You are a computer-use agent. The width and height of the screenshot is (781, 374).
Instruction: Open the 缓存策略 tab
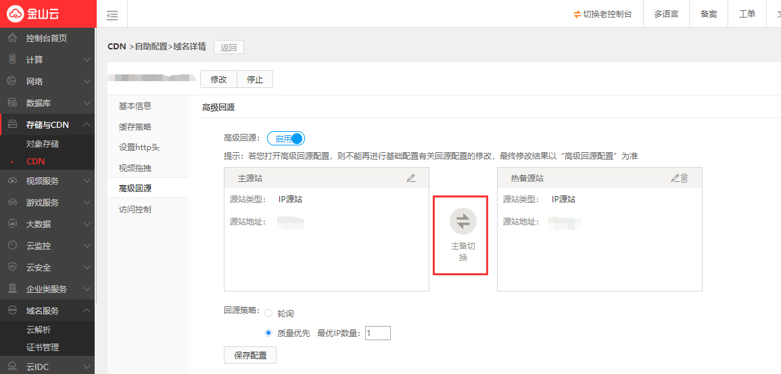click(135, 126)
